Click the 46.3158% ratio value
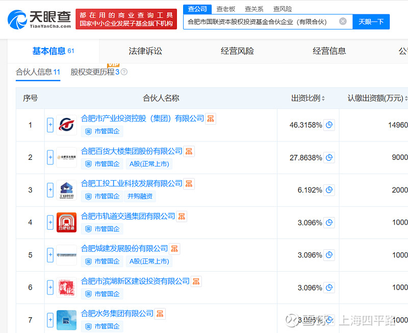The width and height of the screenshot is (408, 333). (x=305, y=125)
